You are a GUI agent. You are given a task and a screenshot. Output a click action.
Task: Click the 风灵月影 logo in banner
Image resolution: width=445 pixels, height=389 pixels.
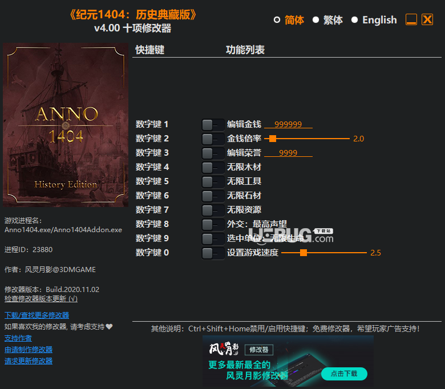coord(224,349)
